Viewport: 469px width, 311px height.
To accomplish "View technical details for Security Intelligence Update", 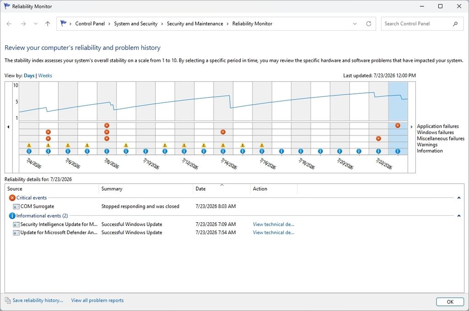I will [273, 225].
